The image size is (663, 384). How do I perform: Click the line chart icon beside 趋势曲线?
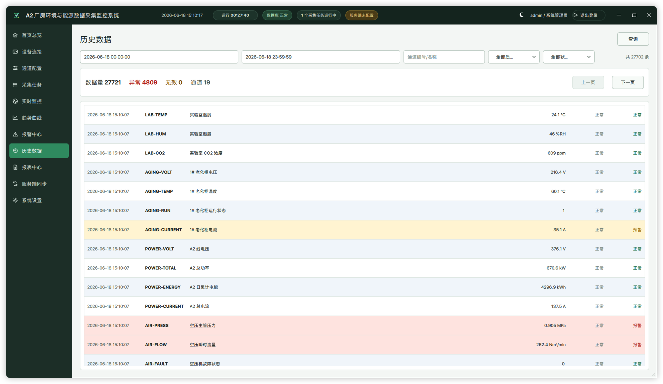(x=15, y=118)
